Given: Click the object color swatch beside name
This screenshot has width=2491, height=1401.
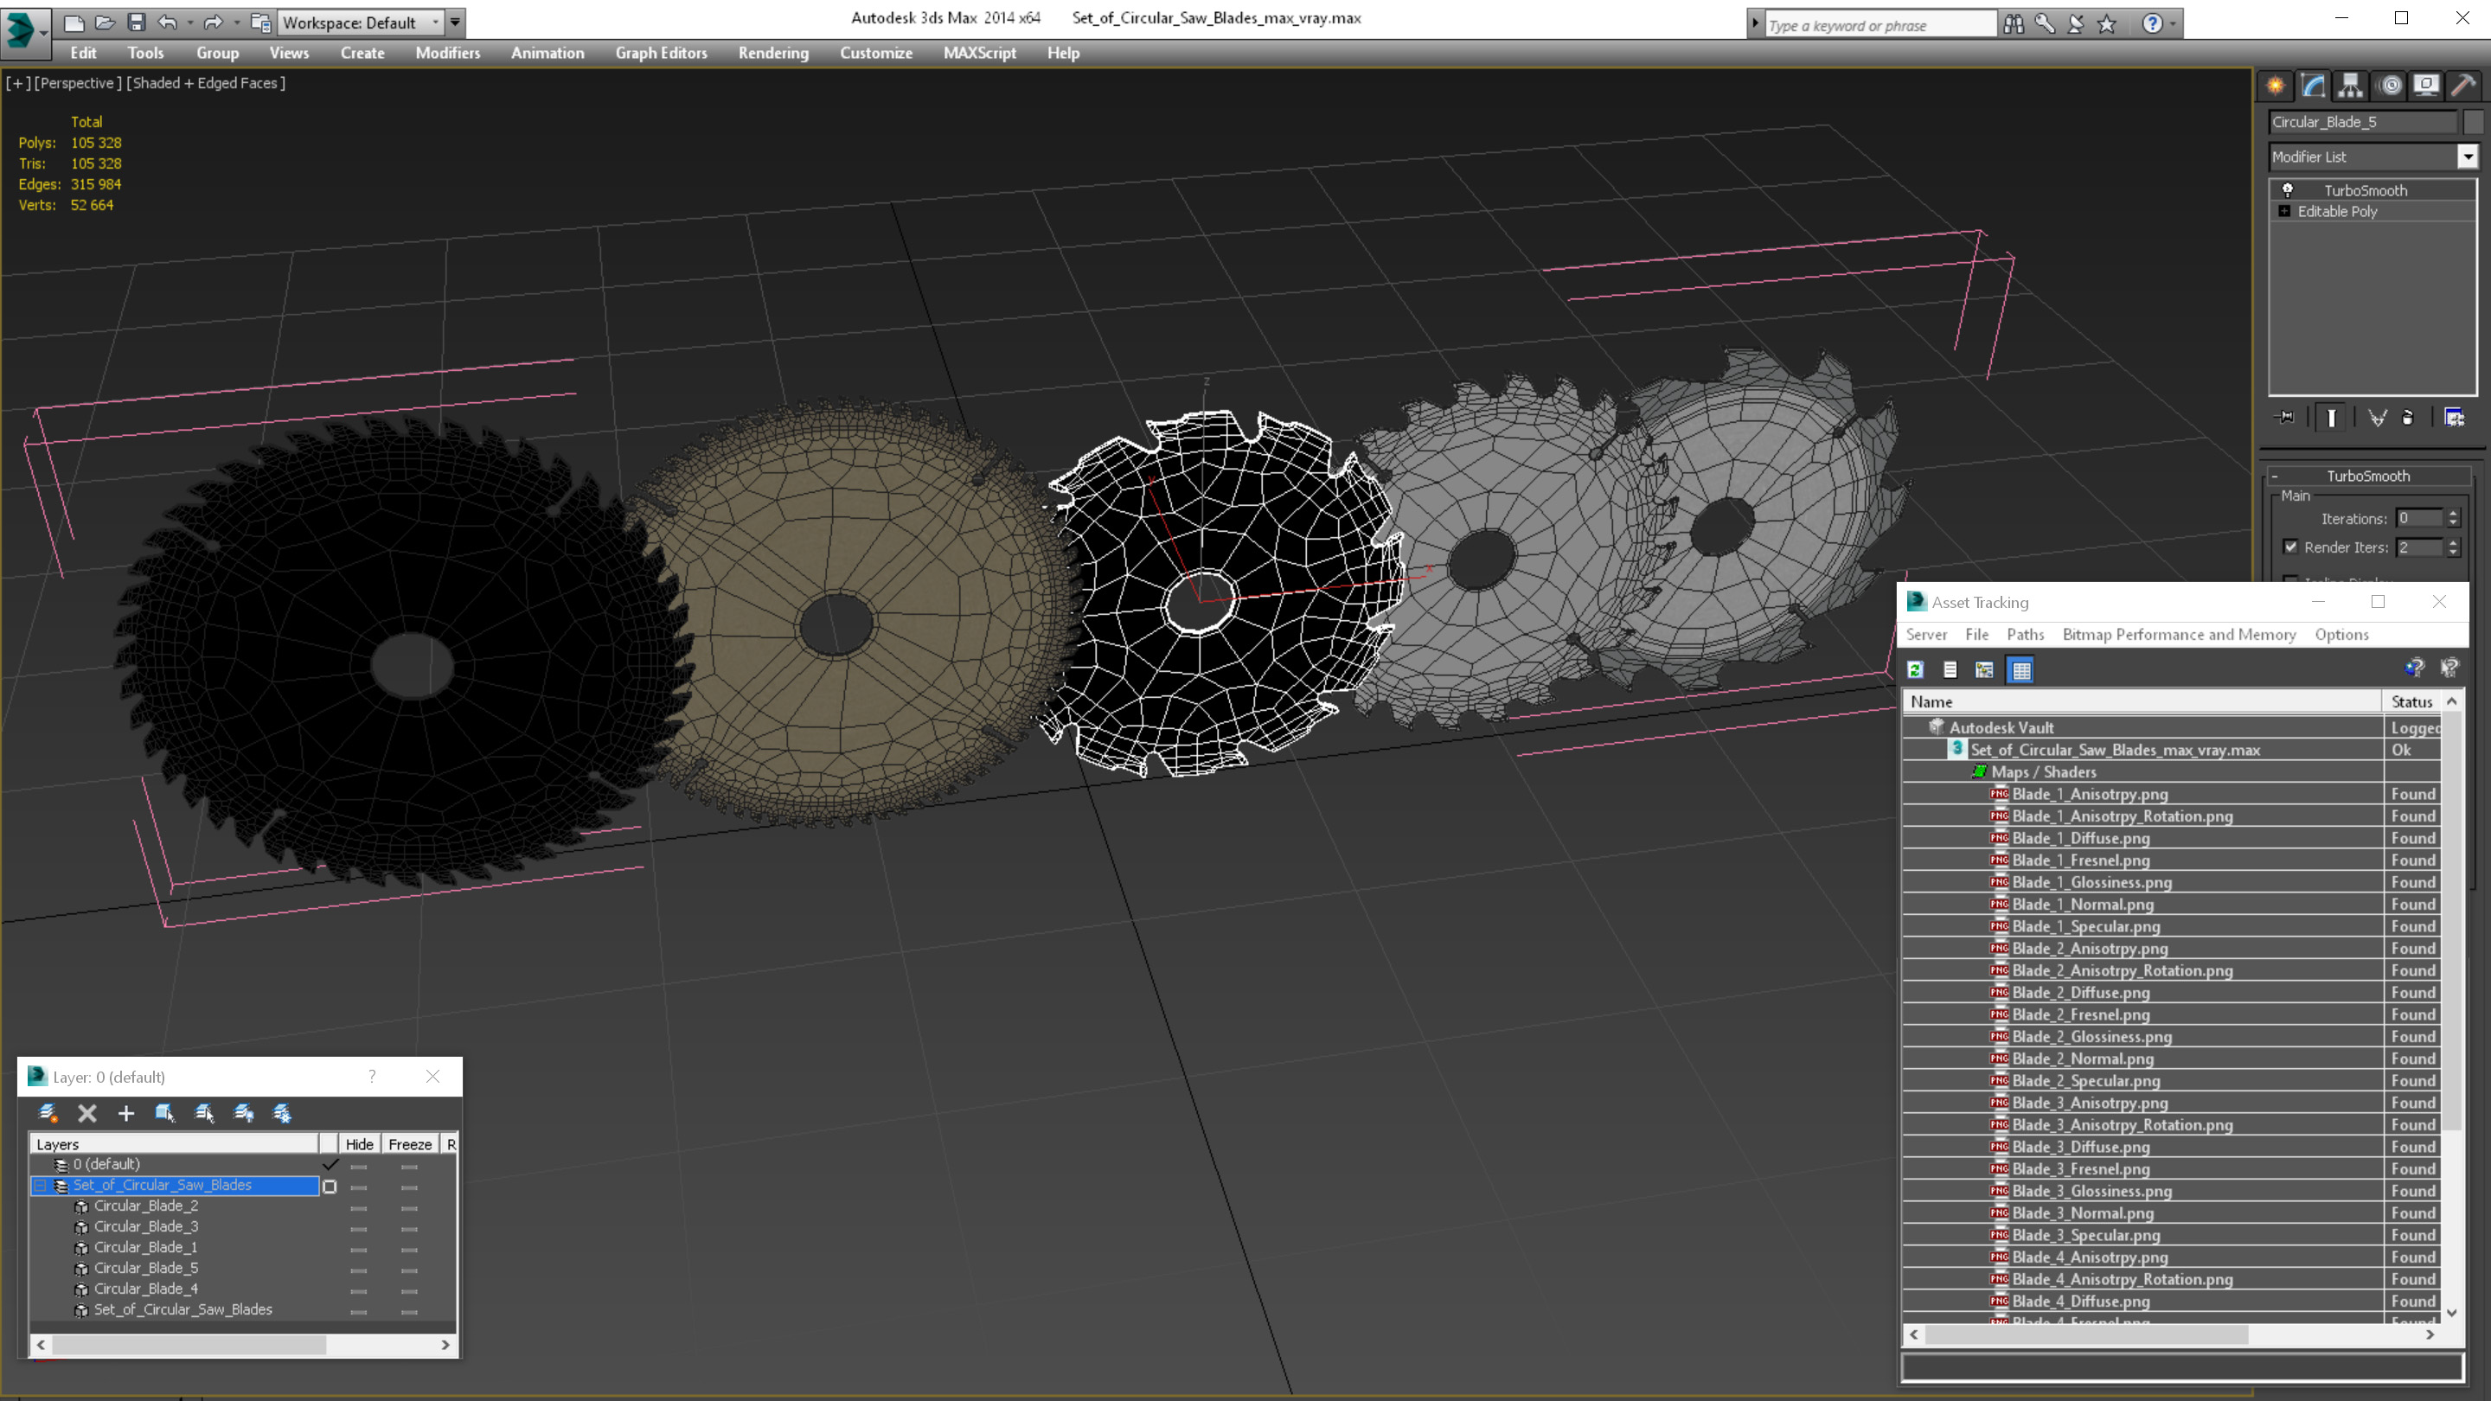Looking at the screenshot, I should pos(2473,122).
